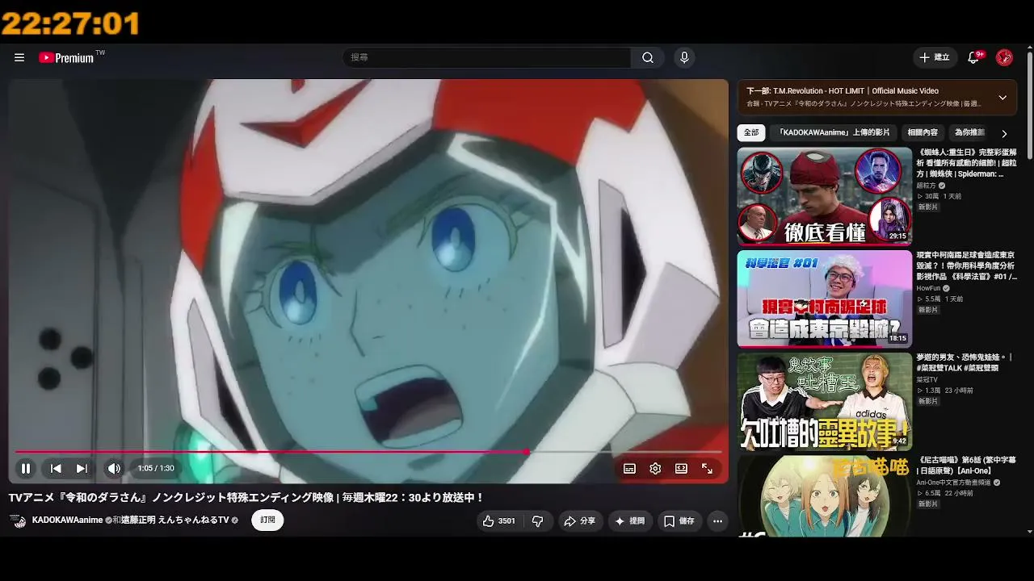This screenshot has width=1034, height=581.
Task: Click the search magnifier button
Action: click(x=648, y=58)
